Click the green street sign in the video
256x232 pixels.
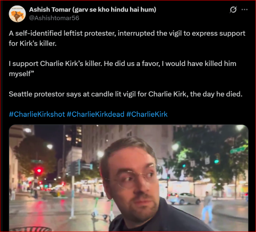pyautogui.click(x=238, y=150)
